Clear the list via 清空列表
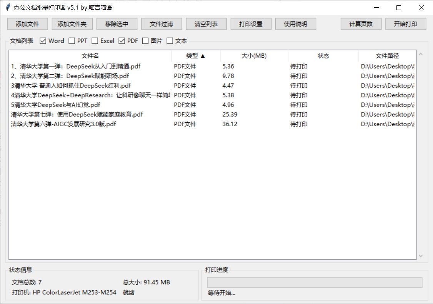 (206, 24)
